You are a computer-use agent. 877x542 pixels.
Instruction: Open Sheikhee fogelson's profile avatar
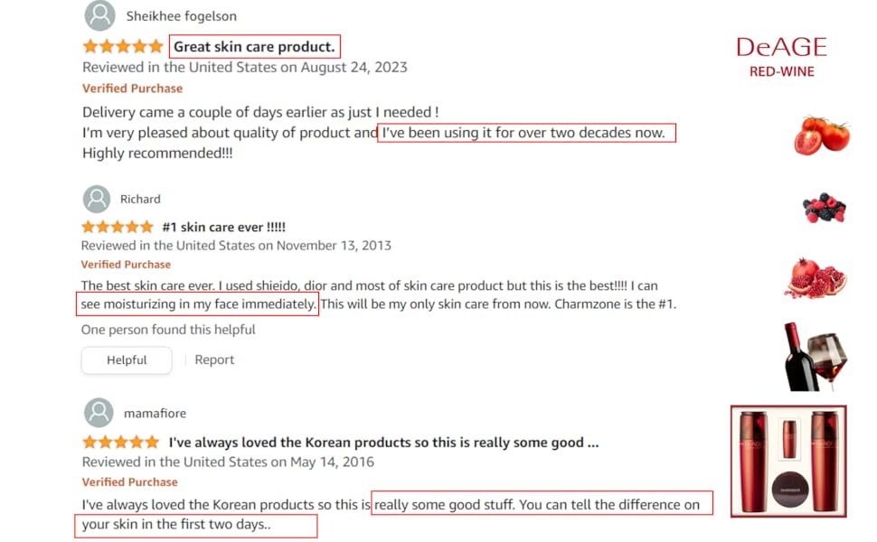tap(99, 15)
